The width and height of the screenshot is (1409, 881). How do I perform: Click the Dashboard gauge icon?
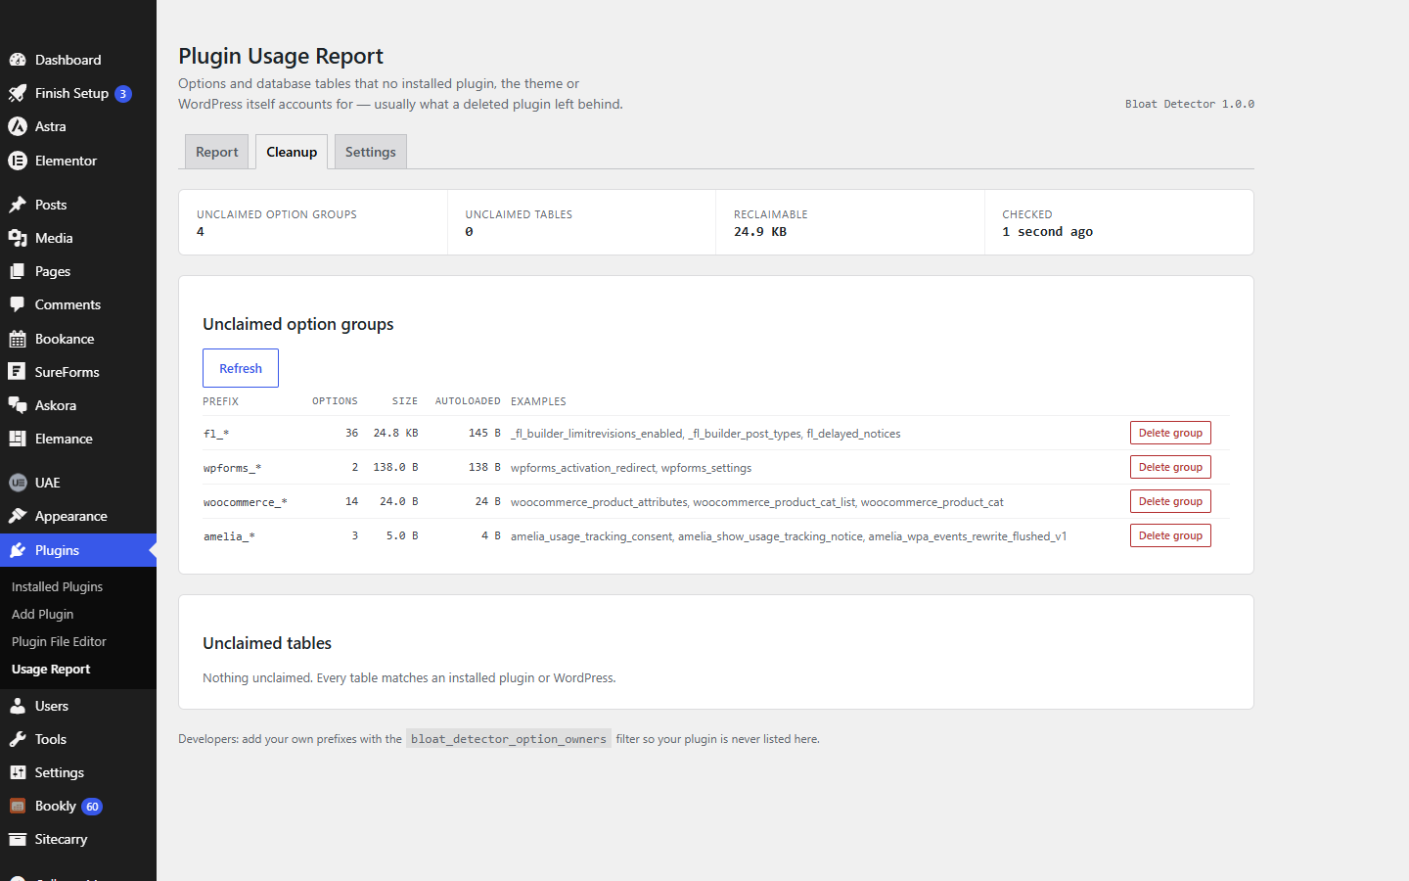(18, 60)
